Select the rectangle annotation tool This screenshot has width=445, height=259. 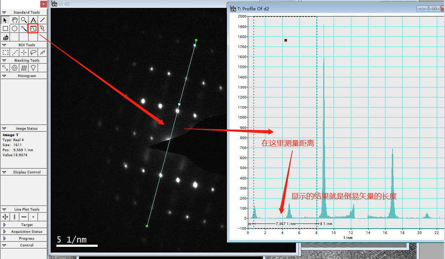click(5, 28)
